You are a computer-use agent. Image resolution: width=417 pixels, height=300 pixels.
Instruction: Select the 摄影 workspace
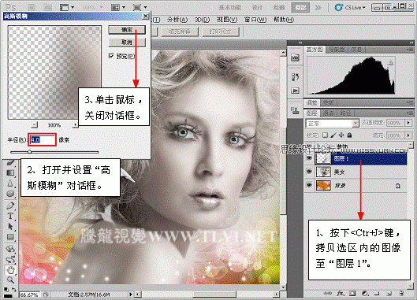pos(300,7)
